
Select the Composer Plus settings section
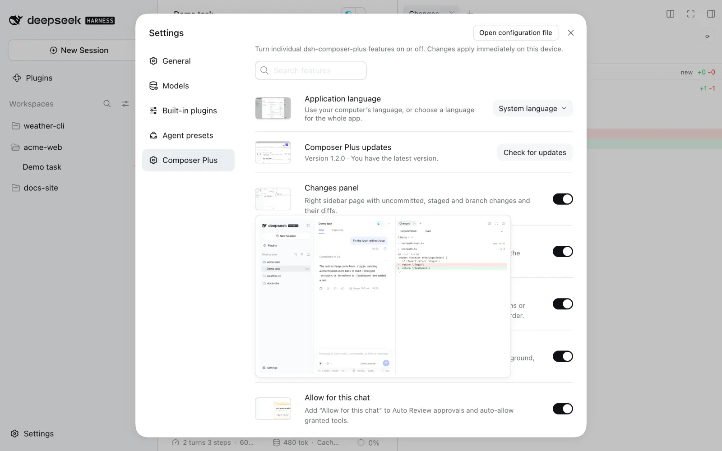click(188, 160)
